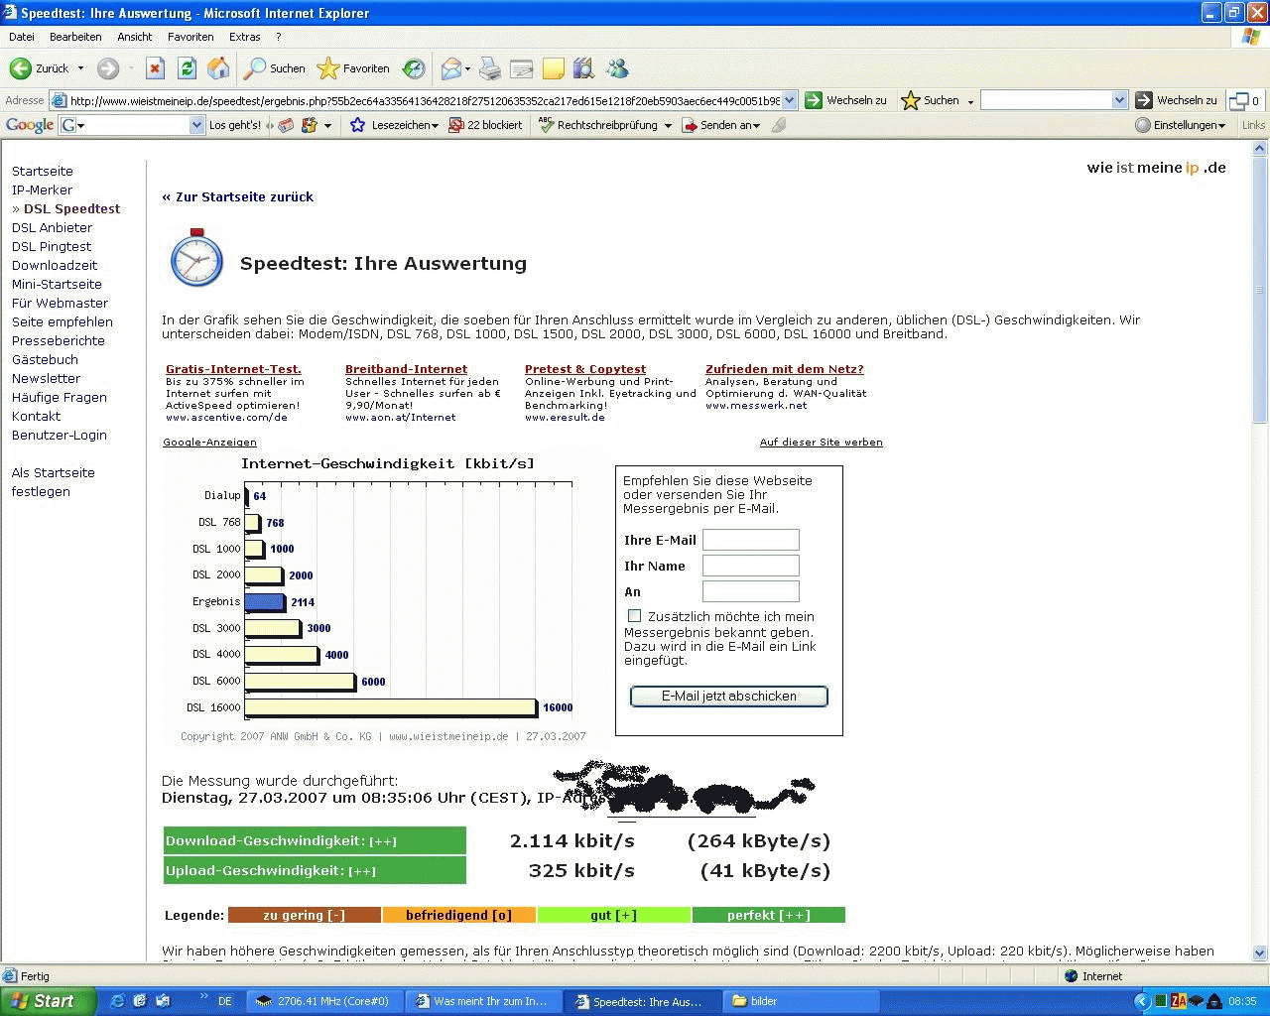Open the Gästebuch sidebar link
The image size is (1270, 1016).
[x=45, y=359]
